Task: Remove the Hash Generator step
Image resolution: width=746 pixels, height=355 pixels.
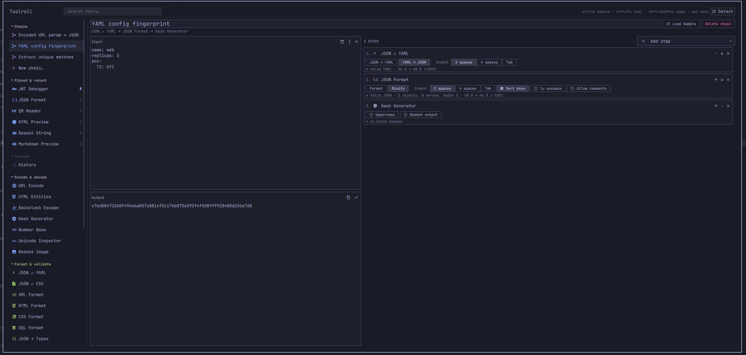Action: click(x=728, y=106)
